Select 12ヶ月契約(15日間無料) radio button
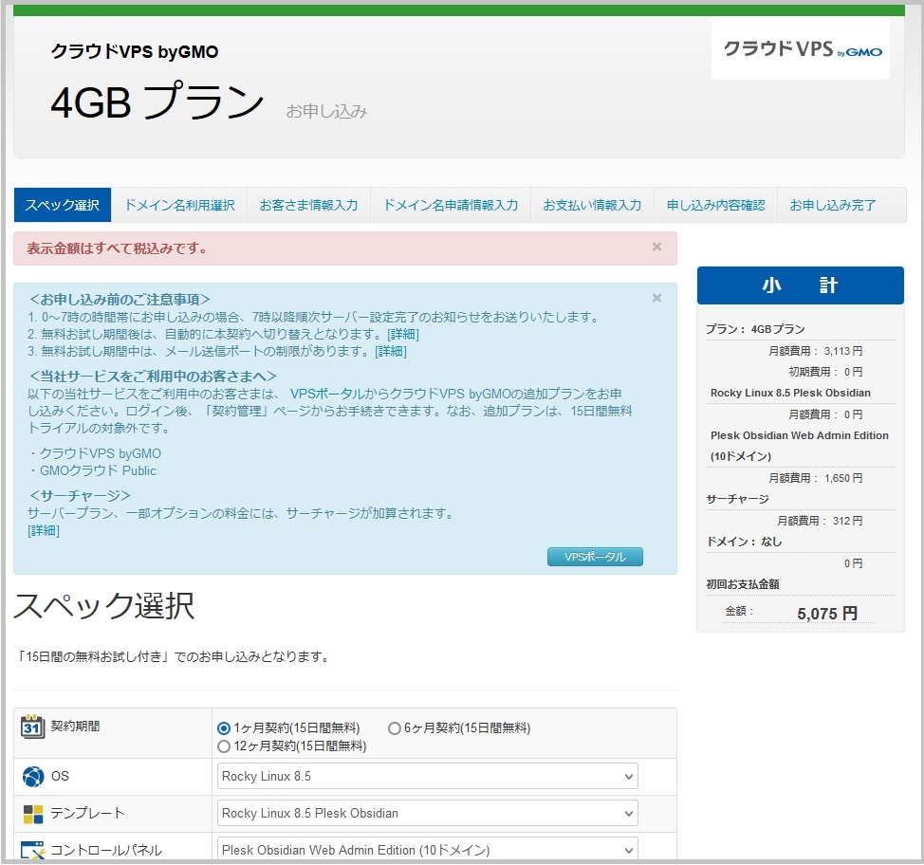This screenshot has width=924, height=865. point(224,746)
